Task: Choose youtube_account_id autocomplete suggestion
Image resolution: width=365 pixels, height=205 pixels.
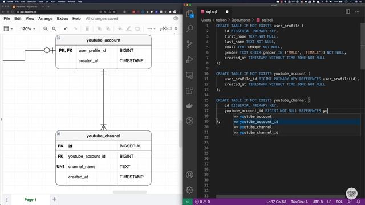Action: point(297,122)
